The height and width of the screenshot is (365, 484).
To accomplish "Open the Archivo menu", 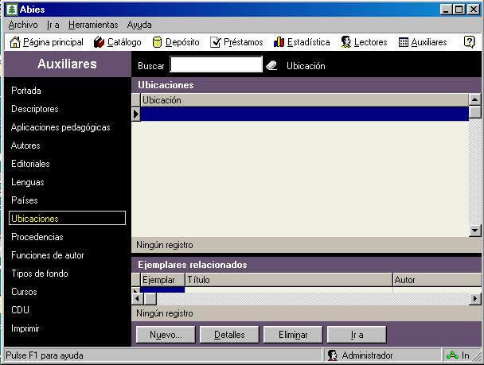I will (22, 25).
